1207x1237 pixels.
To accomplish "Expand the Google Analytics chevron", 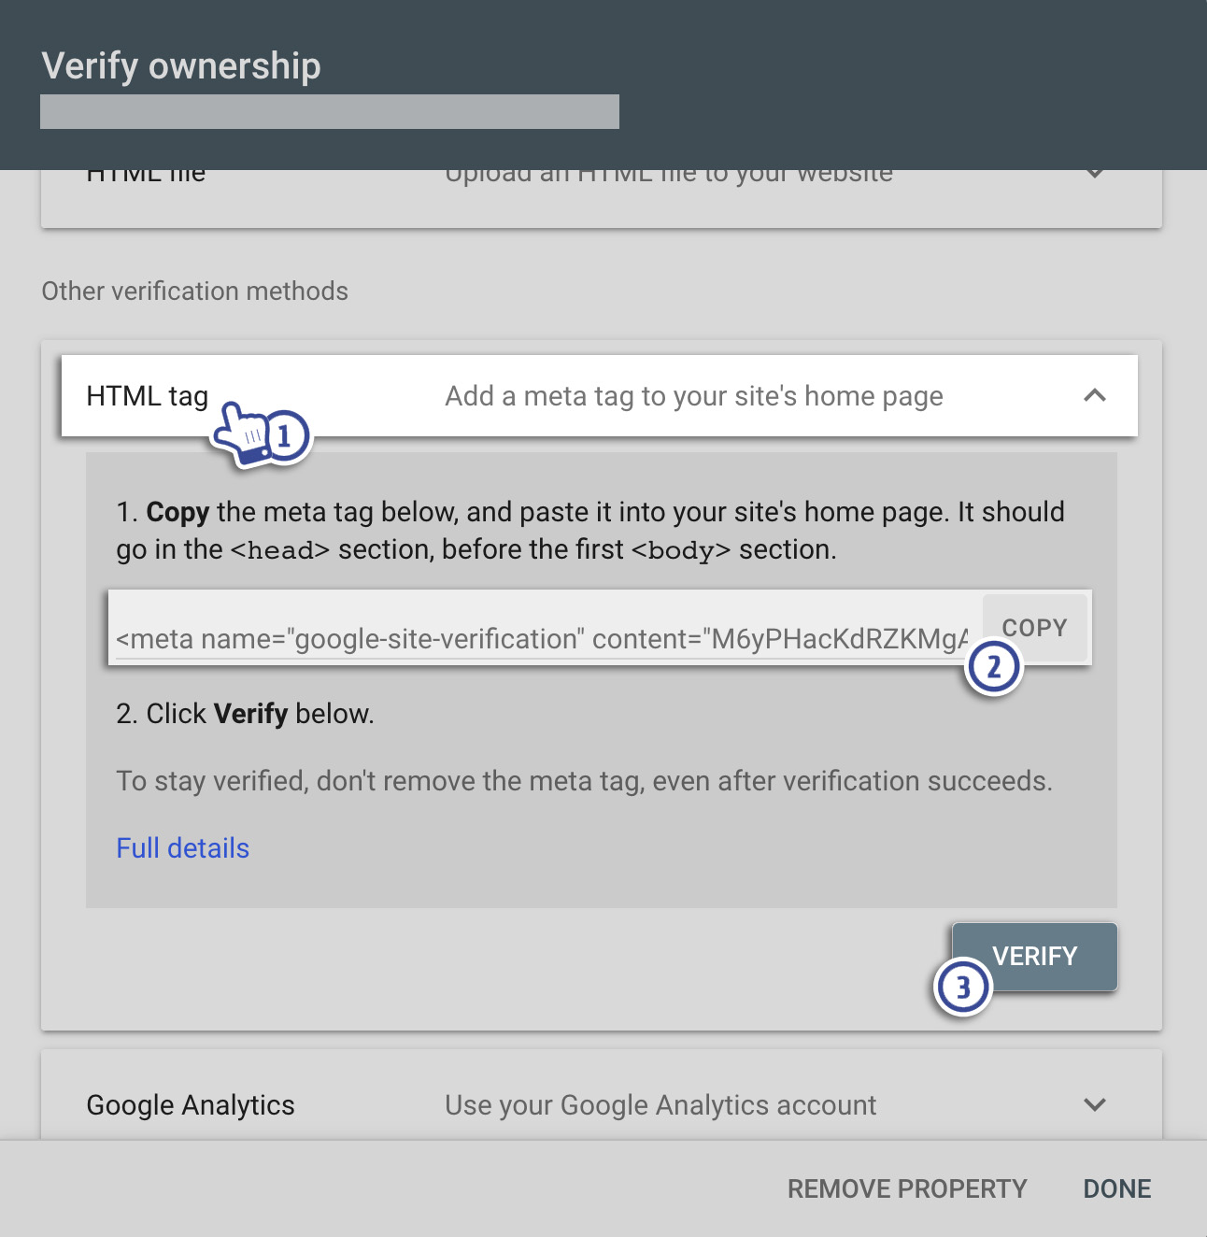I will (x=1094, y=1104).
